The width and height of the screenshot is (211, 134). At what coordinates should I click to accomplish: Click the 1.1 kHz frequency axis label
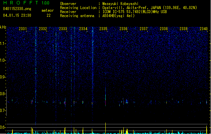coord(3,44)
